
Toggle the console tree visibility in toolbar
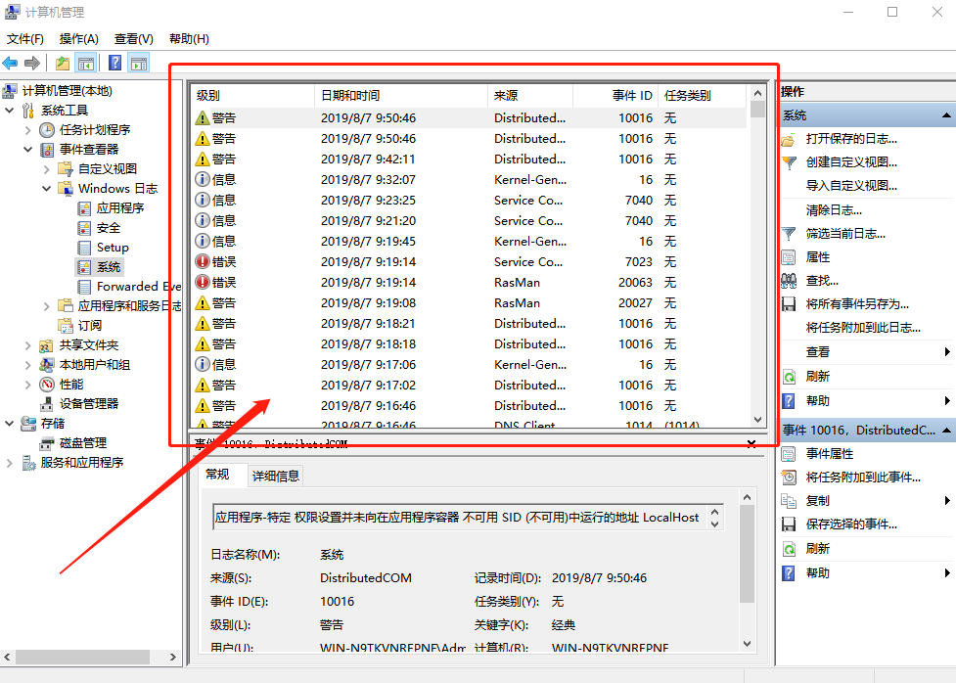83,62
